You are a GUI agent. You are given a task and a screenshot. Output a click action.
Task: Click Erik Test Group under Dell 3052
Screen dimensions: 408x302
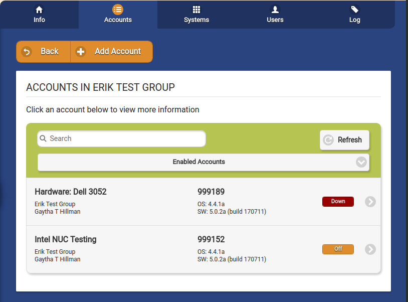(55, 204)
